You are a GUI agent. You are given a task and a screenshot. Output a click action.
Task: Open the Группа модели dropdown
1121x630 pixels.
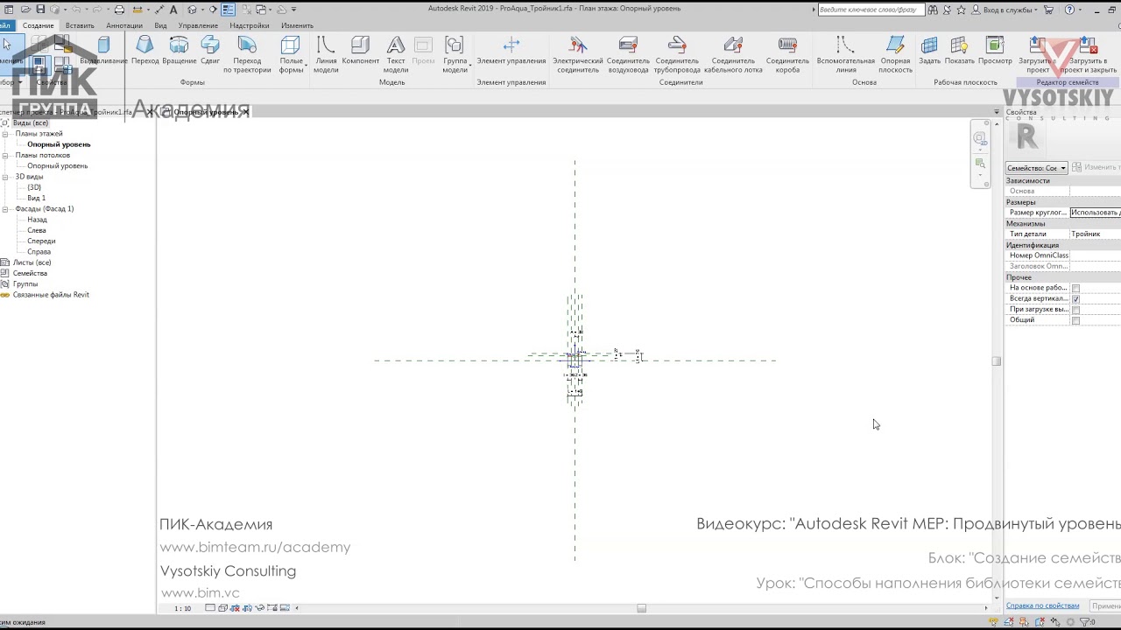(x=455, y=54)
